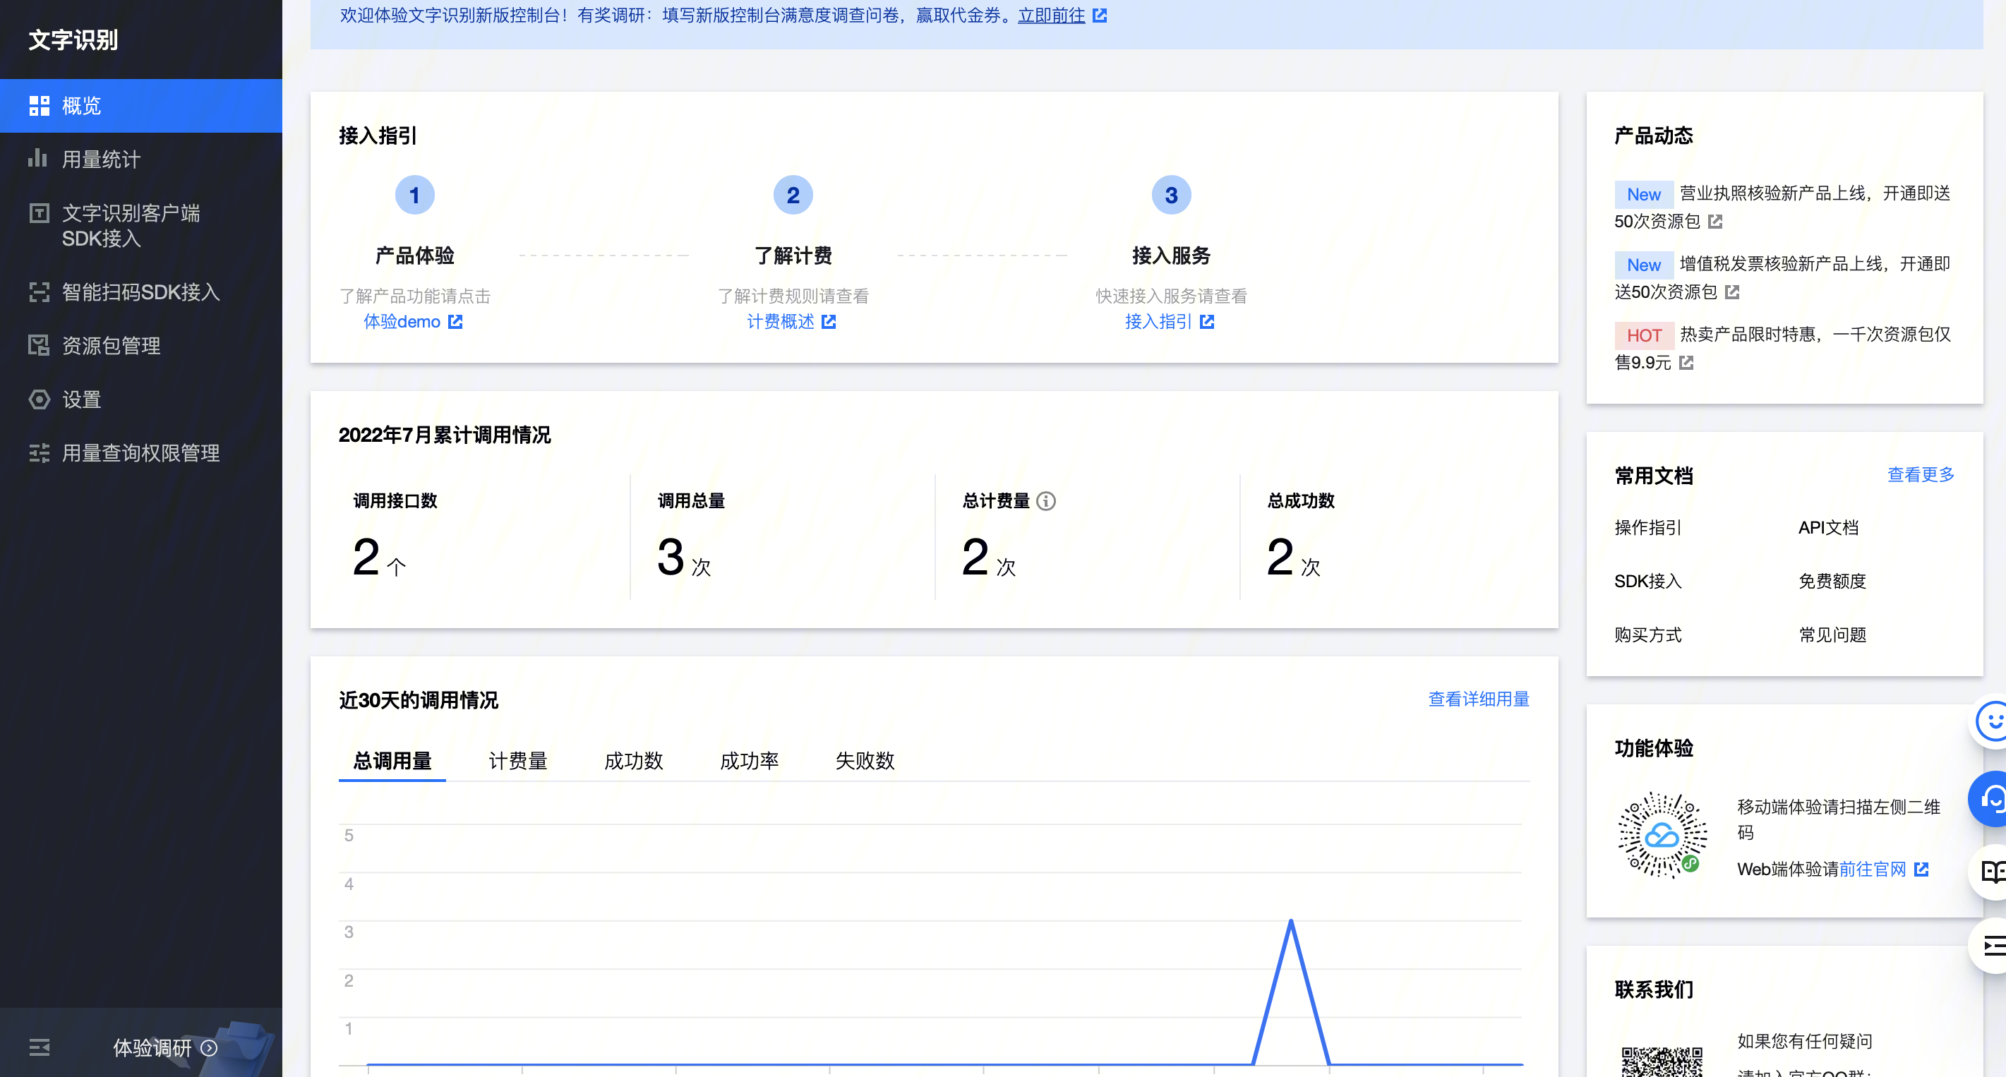The image size is (2006, 1077).
Task: Click the info icon next to 总计费量
Action: 1047,500
